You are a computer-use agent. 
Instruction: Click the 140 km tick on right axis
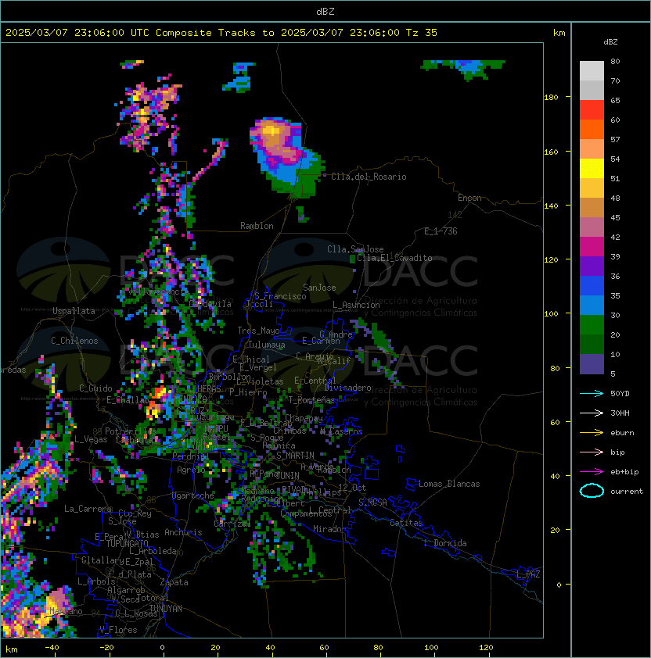551,206
